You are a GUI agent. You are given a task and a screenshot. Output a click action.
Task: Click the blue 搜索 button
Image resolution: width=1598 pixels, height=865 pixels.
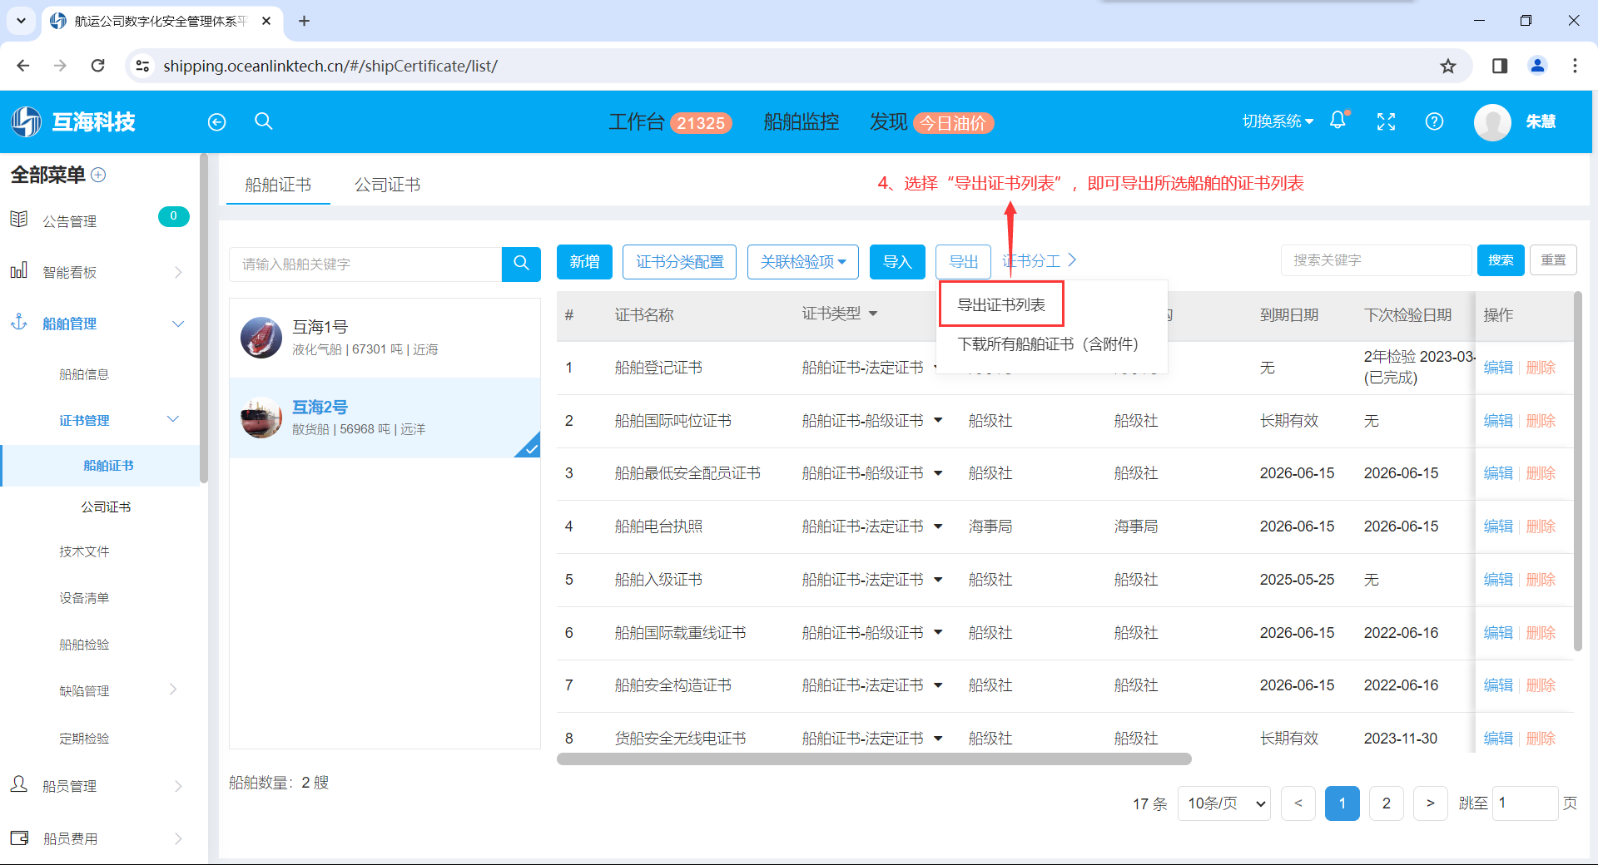pyautogui.click(x=1501, y=260)
